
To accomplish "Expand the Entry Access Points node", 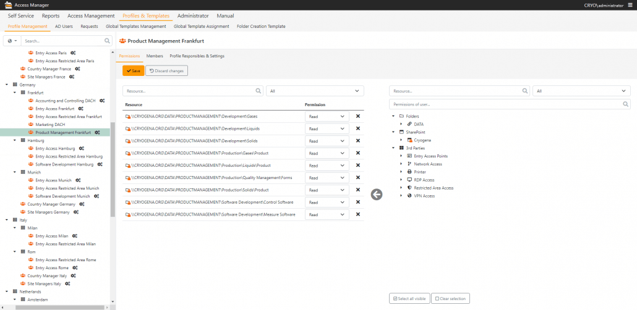I will (401, 156).
